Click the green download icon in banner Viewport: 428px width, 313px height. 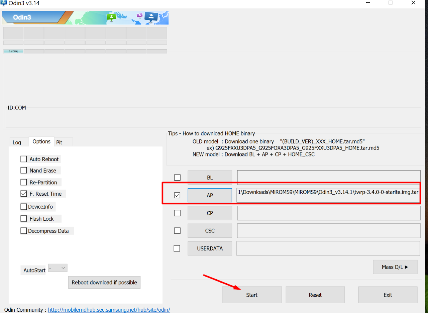point(111,17)
